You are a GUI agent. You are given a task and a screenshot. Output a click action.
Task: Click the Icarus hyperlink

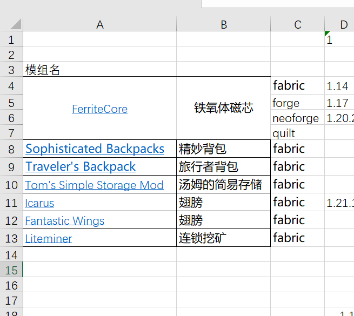tap(39, 203)
